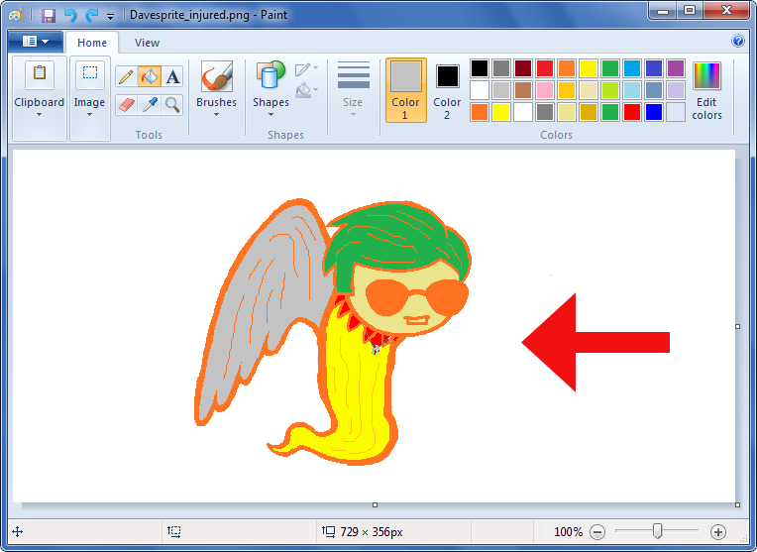Click the 100% zoom level text
Image resolution: width=757 pixels, height=552 pixels.
[568, 532]
